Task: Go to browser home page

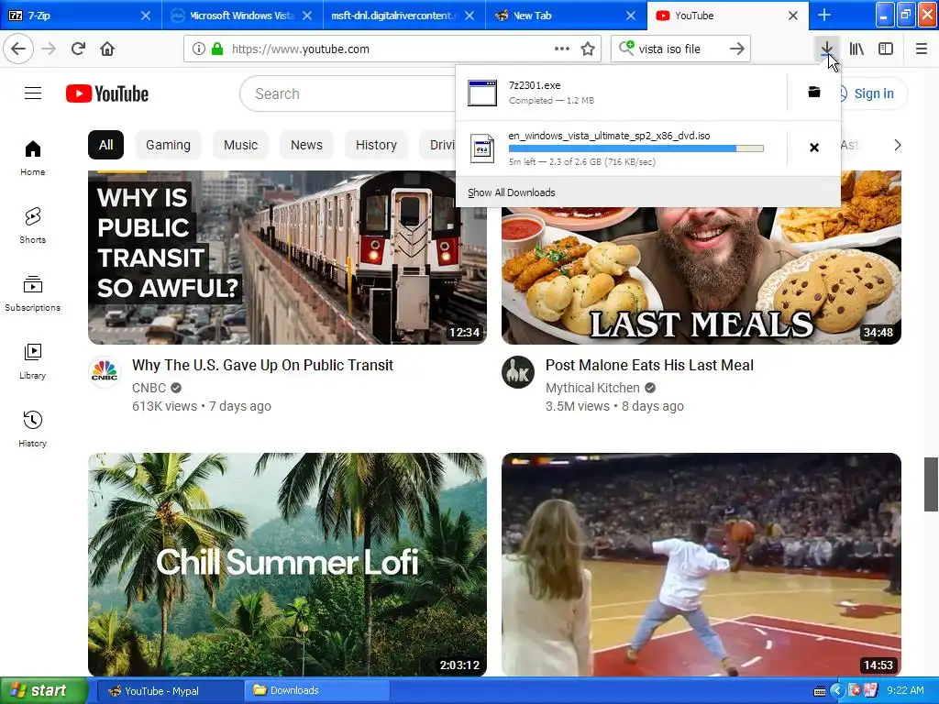Action: pyautogui.click(x=107, y=49)
